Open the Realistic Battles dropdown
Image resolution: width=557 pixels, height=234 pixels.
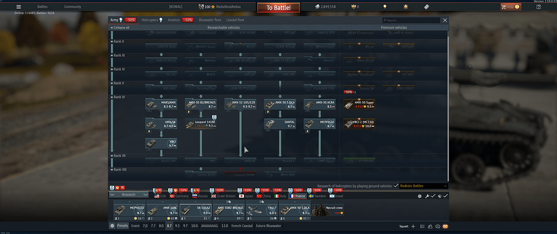[423, 186]
